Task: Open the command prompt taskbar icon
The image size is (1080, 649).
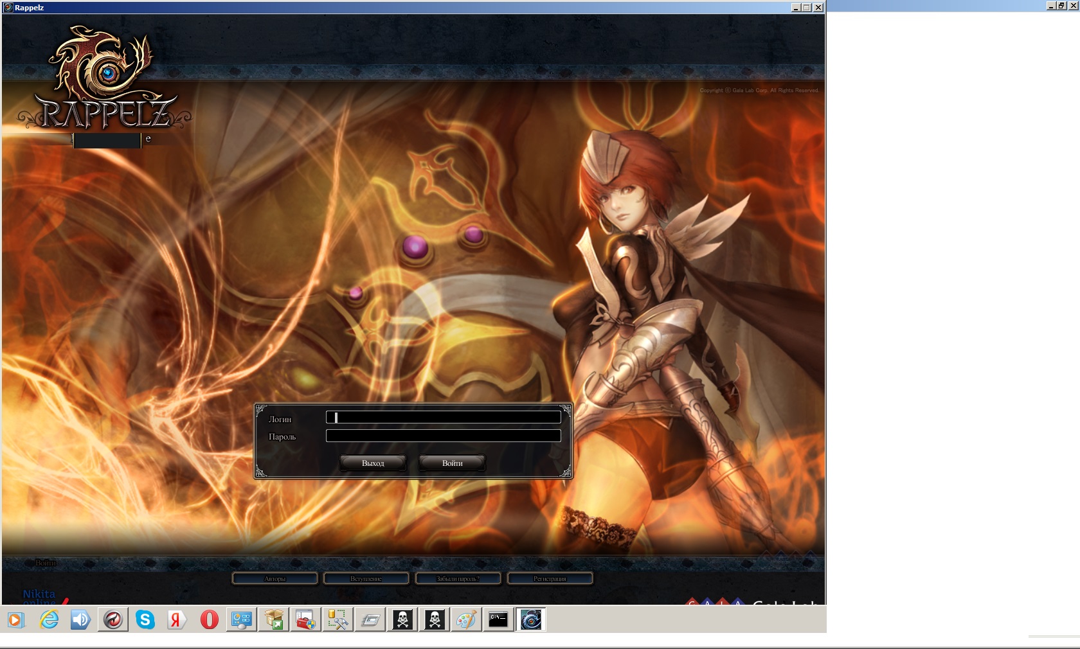Action: pyautogui.click(x=499, y=620)
